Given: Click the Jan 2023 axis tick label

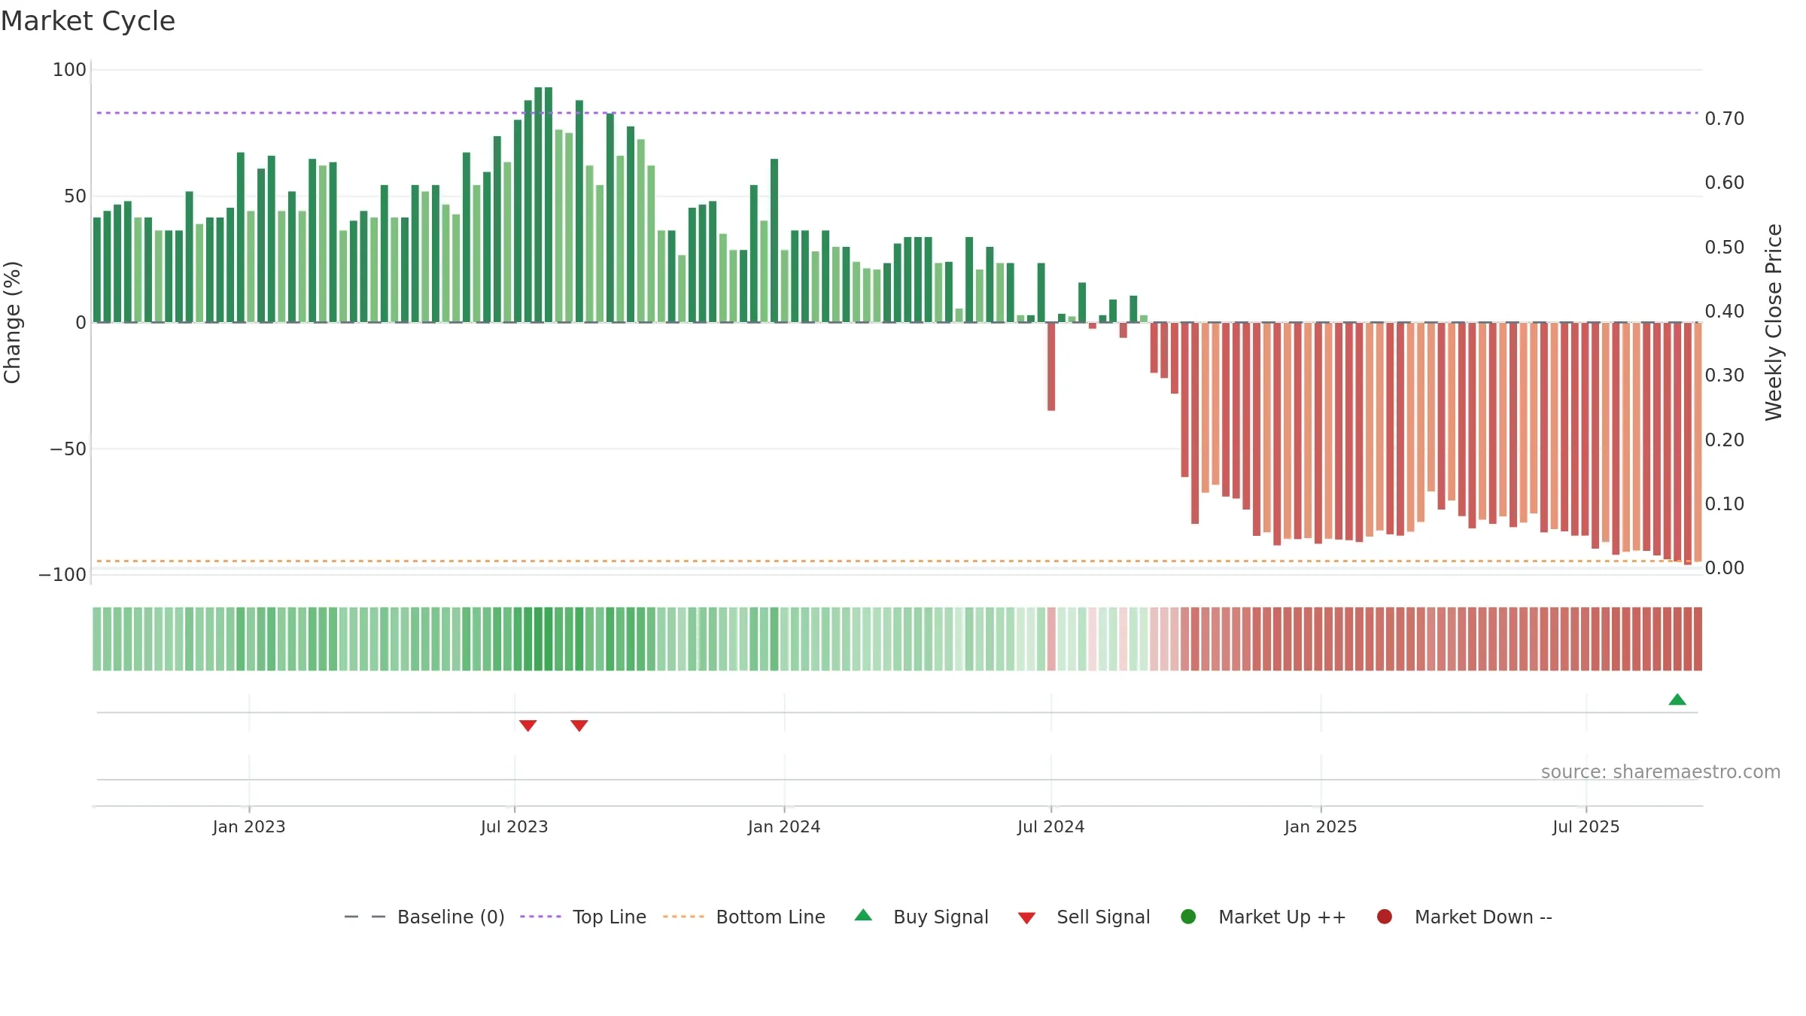Looking at the screenshot, I should (x=249, y=827).
